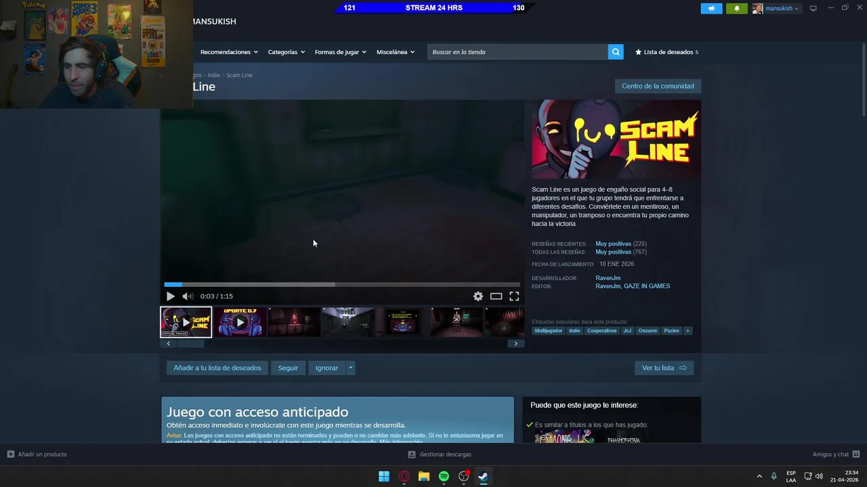Select the Multijugador tag
Image resolution: width=867 pixels, height=487 pixels.
coord(548,331)
